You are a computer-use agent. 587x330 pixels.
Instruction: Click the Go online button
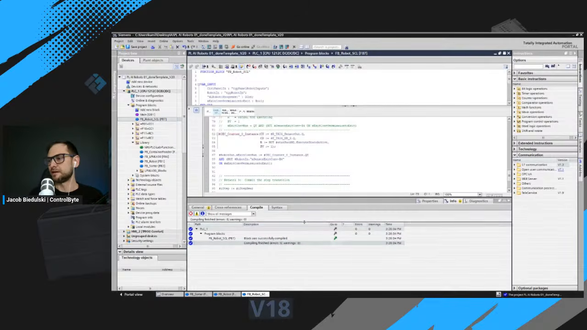pyautogui.click(x=241, y=47)
